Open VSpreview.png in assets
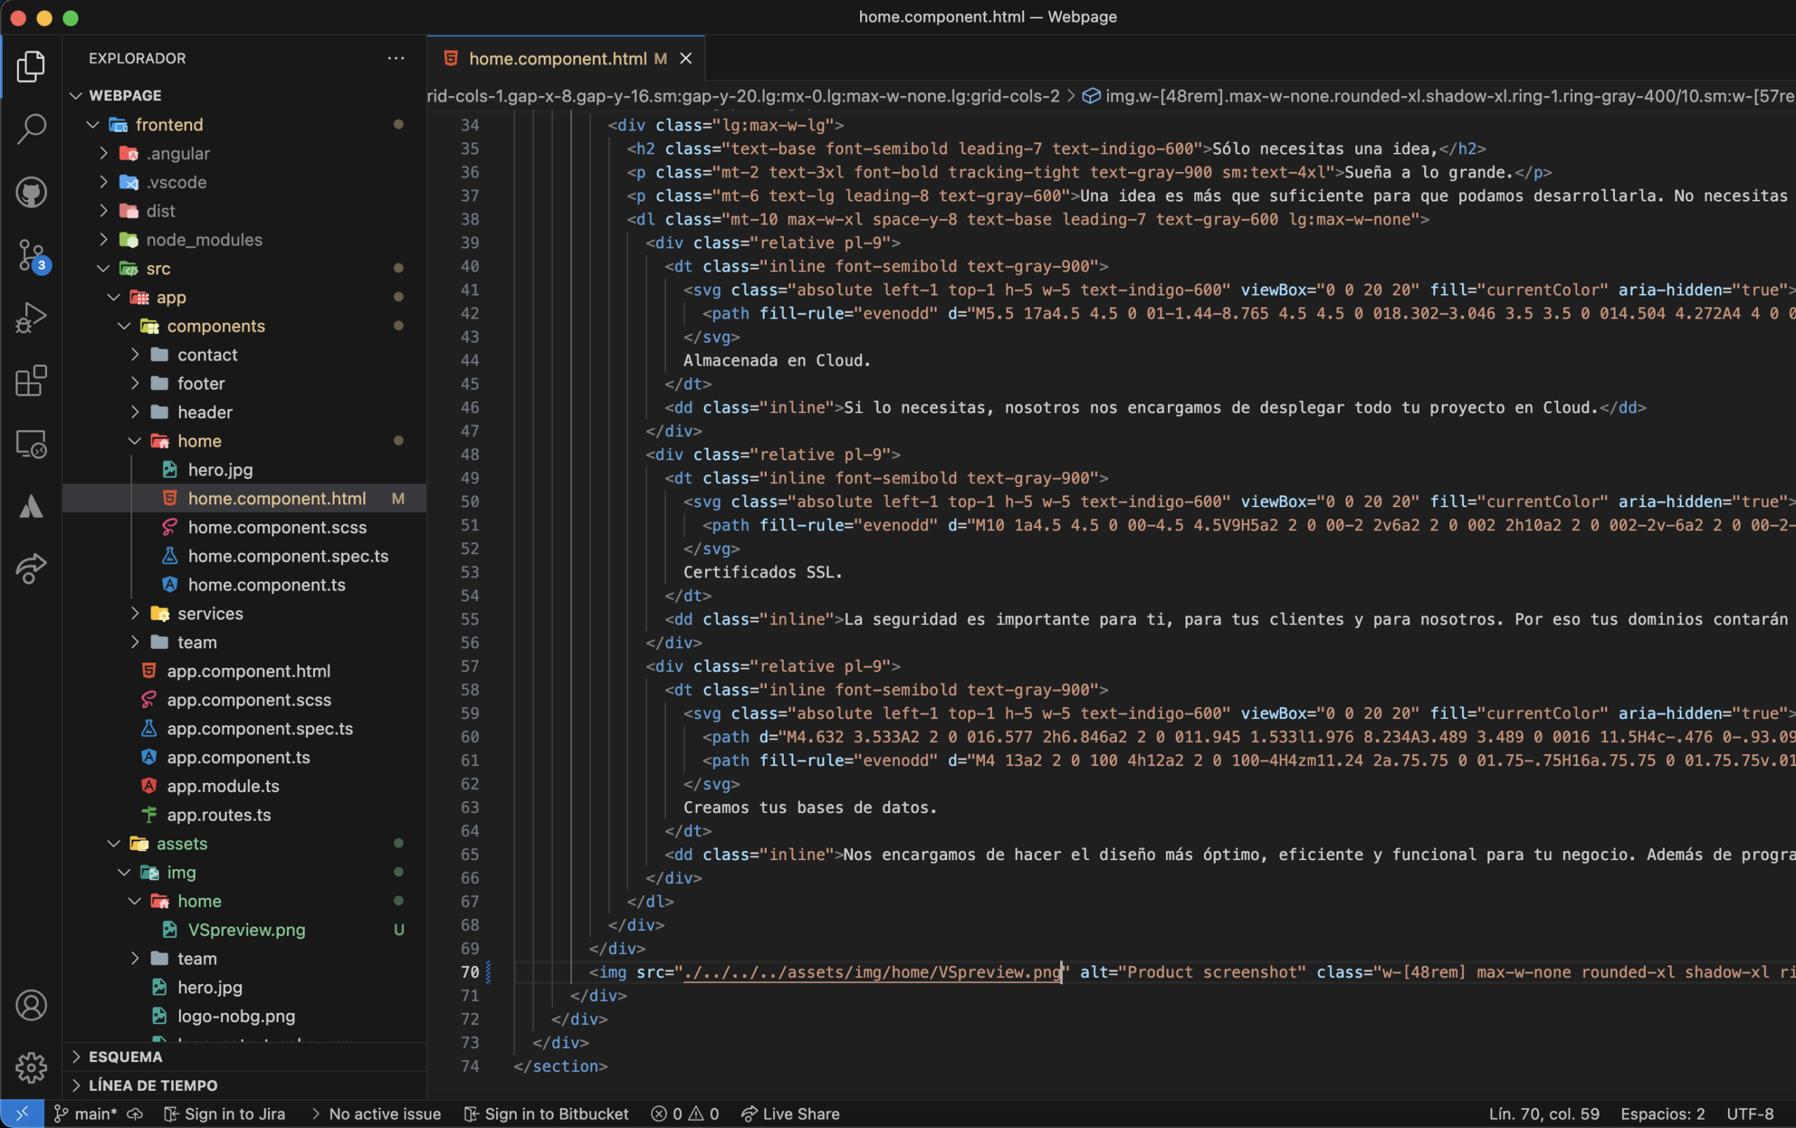The width and height of the screenshot is (1796, 1128). [244, 929]
